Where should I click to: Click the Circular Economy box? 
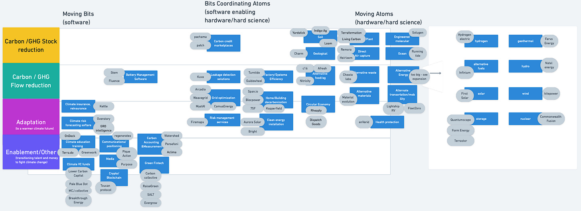318,105
